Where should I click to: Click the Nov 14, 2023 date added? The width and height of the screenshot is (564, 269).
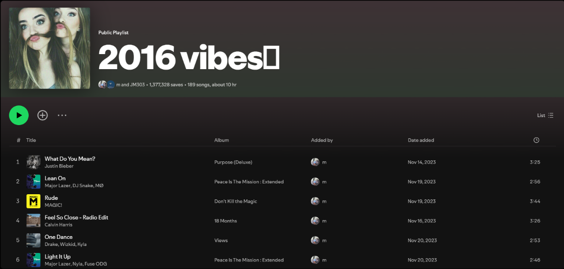tap(422, 162)
